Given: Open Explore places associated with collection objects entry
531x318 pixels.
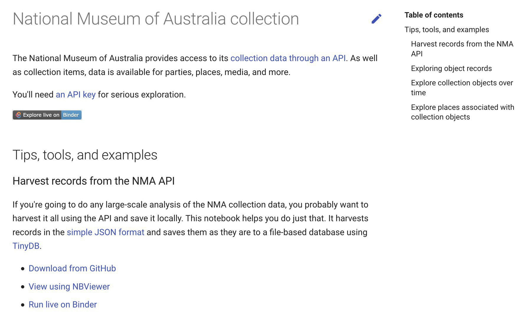Looking at the screenshot, I should (x=463, y=112).
